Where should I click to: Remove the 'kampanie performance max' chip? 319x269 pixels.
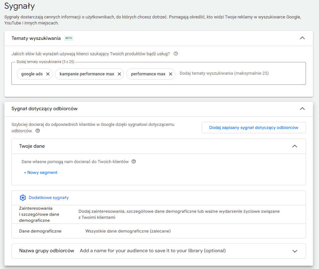pos(119,74)
